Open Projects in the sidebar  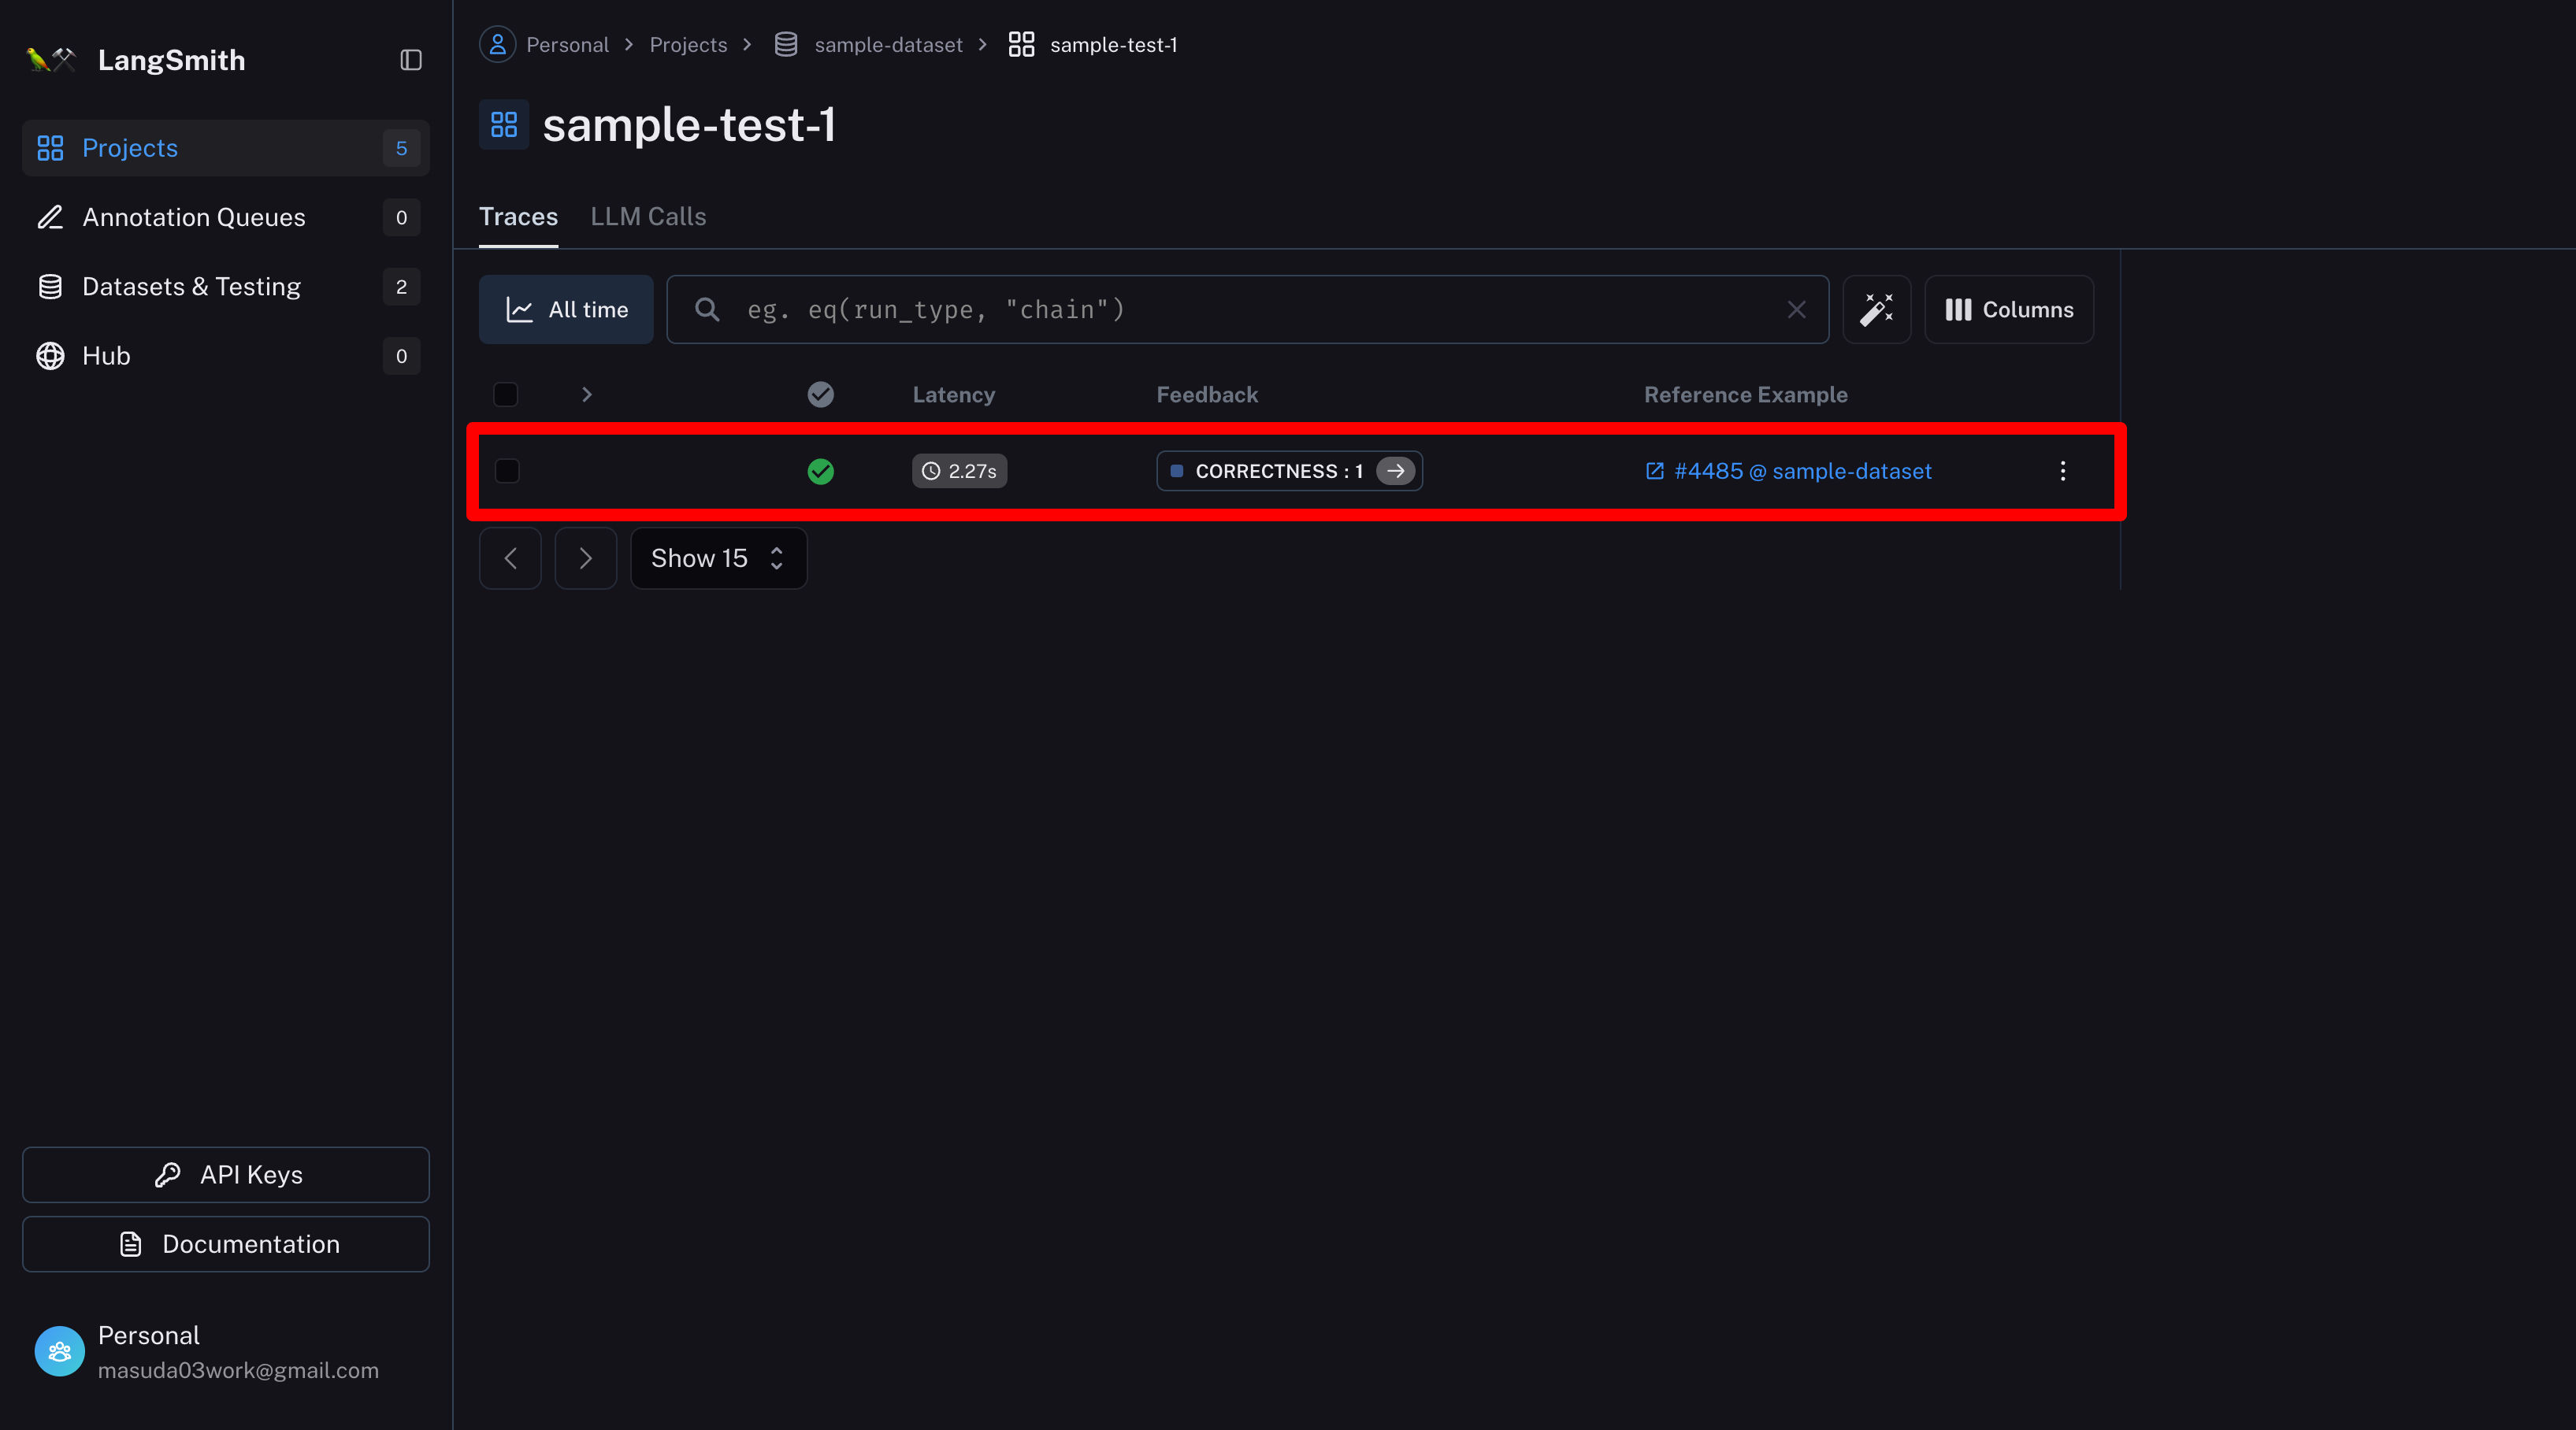226,148
